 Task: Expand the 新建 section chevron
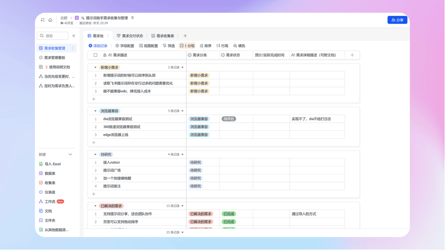coord(70,155)
